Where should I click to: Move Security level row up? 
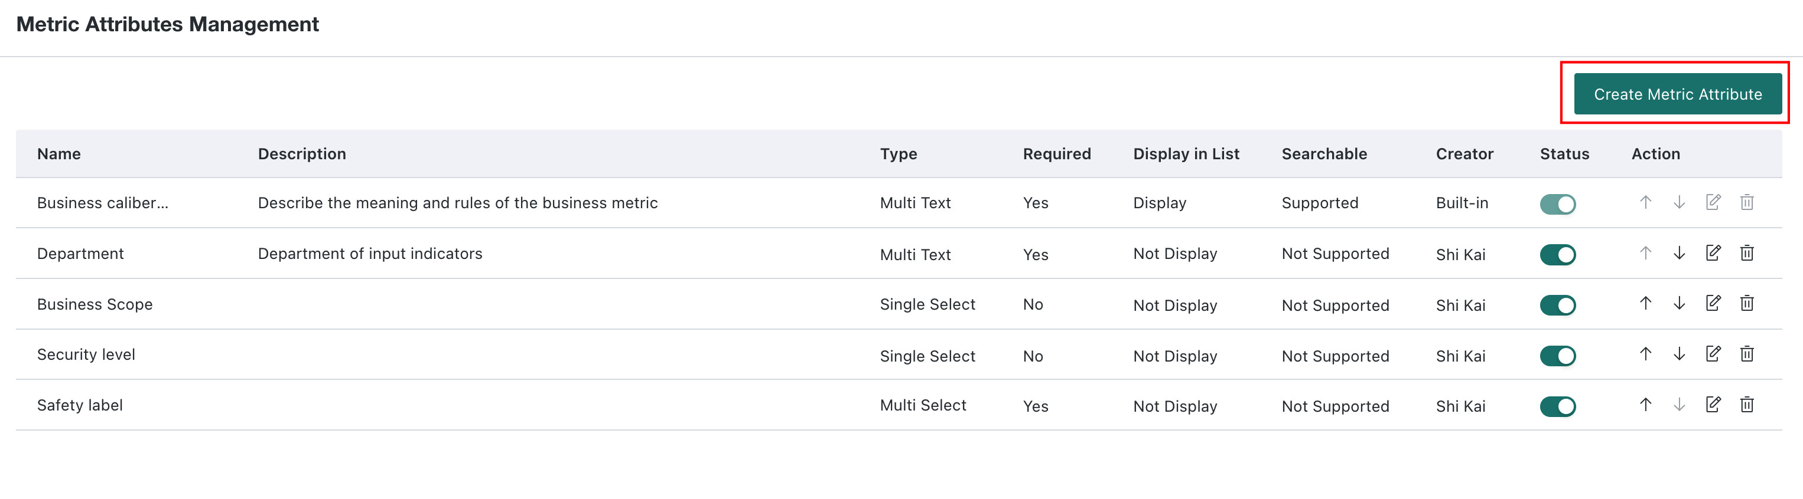pos(1645,354)
